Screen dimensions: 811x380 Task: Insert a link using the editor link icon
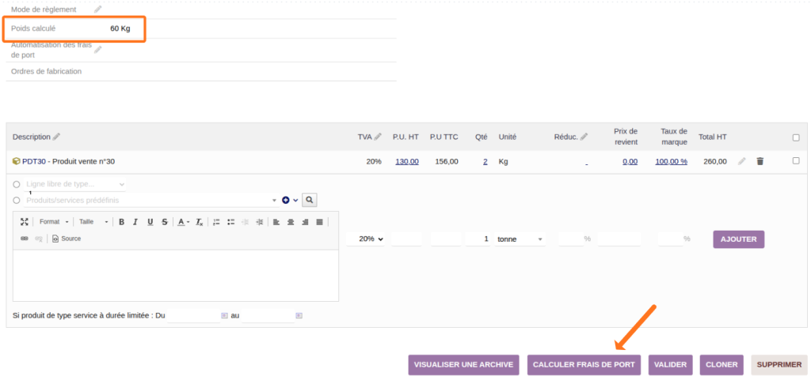(24, 239)
